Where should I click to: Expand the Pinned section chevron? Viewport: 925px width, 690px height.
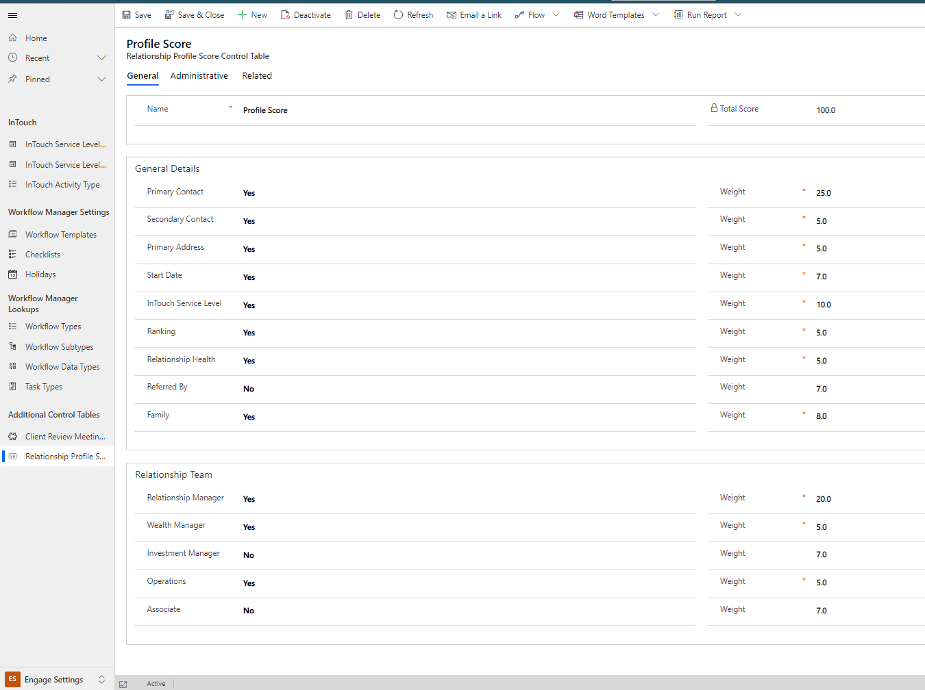(101, 79)
